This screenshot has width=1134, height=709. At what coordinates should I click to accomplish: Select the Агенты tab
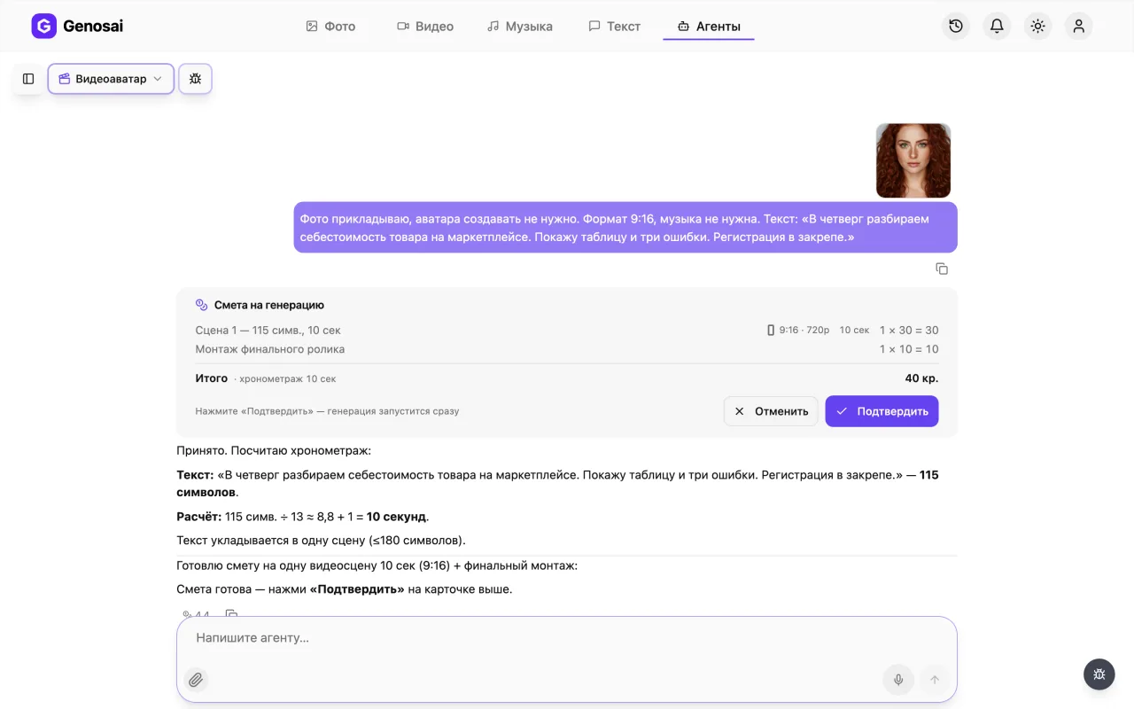[x=709, y=27]
